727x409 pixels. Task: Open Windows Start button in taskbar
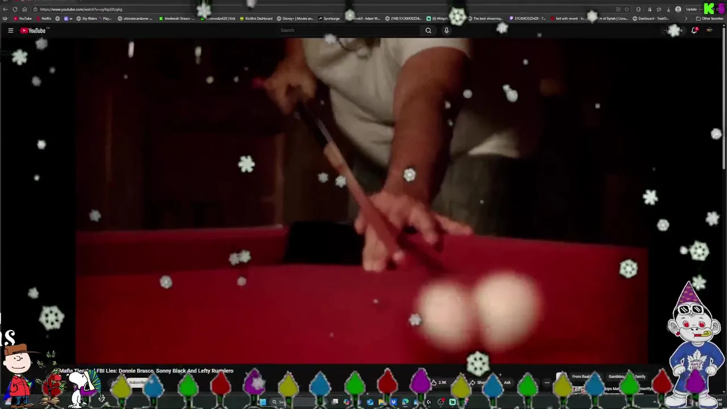coord(263,402)
